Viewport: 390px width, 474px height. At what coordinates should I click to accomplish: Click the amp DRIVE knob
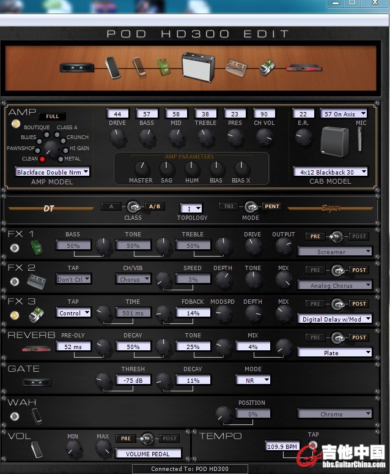[x=117, y=137]
